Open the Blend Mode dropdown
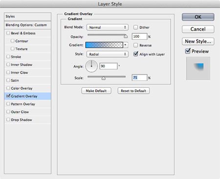This screenshot has width=220, height=179. [108, 27]
